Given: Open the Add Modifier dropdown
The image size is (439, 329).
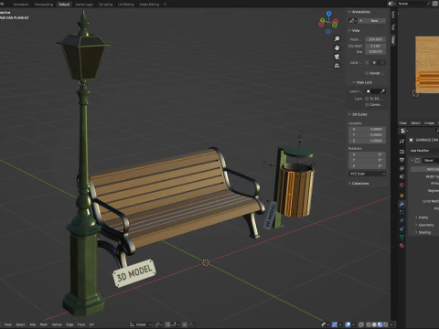Looking at the screenshot, I should [x=423, y=151].
